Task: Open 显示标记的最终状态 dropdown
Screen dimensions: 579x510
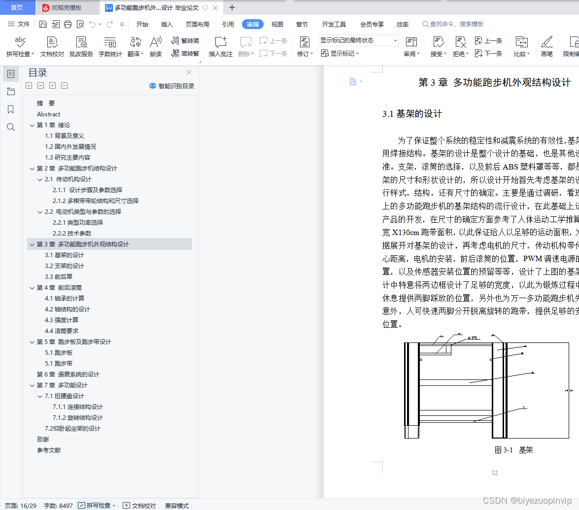Action: [359, 40]
